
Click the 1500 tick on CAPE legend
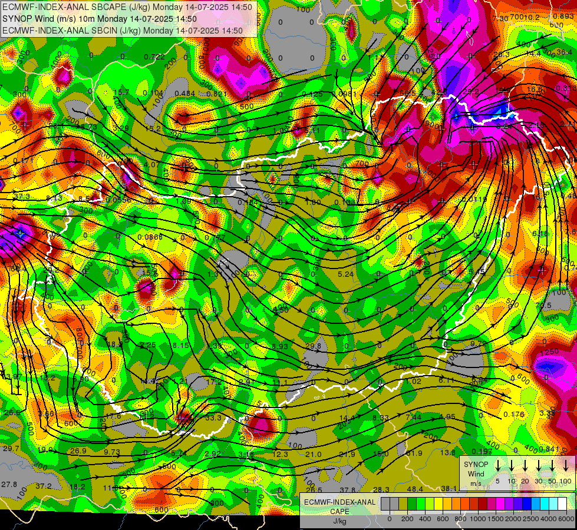click(496, 519)
